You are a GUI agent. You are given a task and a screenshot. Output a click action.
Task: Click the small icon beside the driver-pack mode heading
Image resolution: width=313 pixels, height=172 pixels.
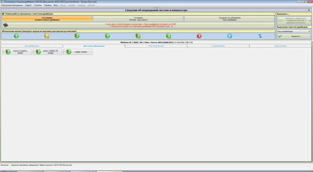(x=3, y=14)
